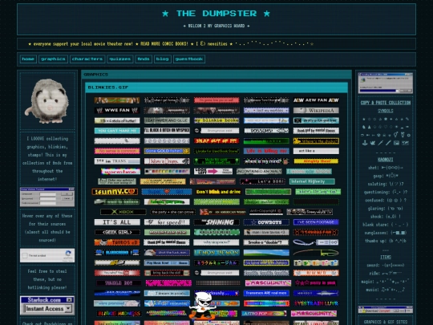Select the green XBOX blinkie
Image resolution: width=433 pixels, height=325 pixels.
[123, 212]
